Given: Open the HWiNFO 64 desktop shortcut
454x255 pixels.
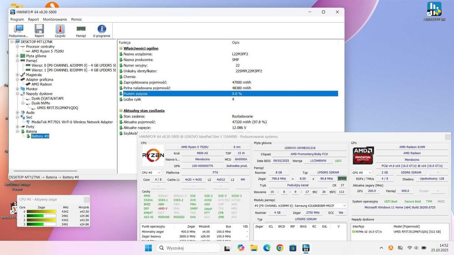Looking at the screenshot, I should 434,12.
